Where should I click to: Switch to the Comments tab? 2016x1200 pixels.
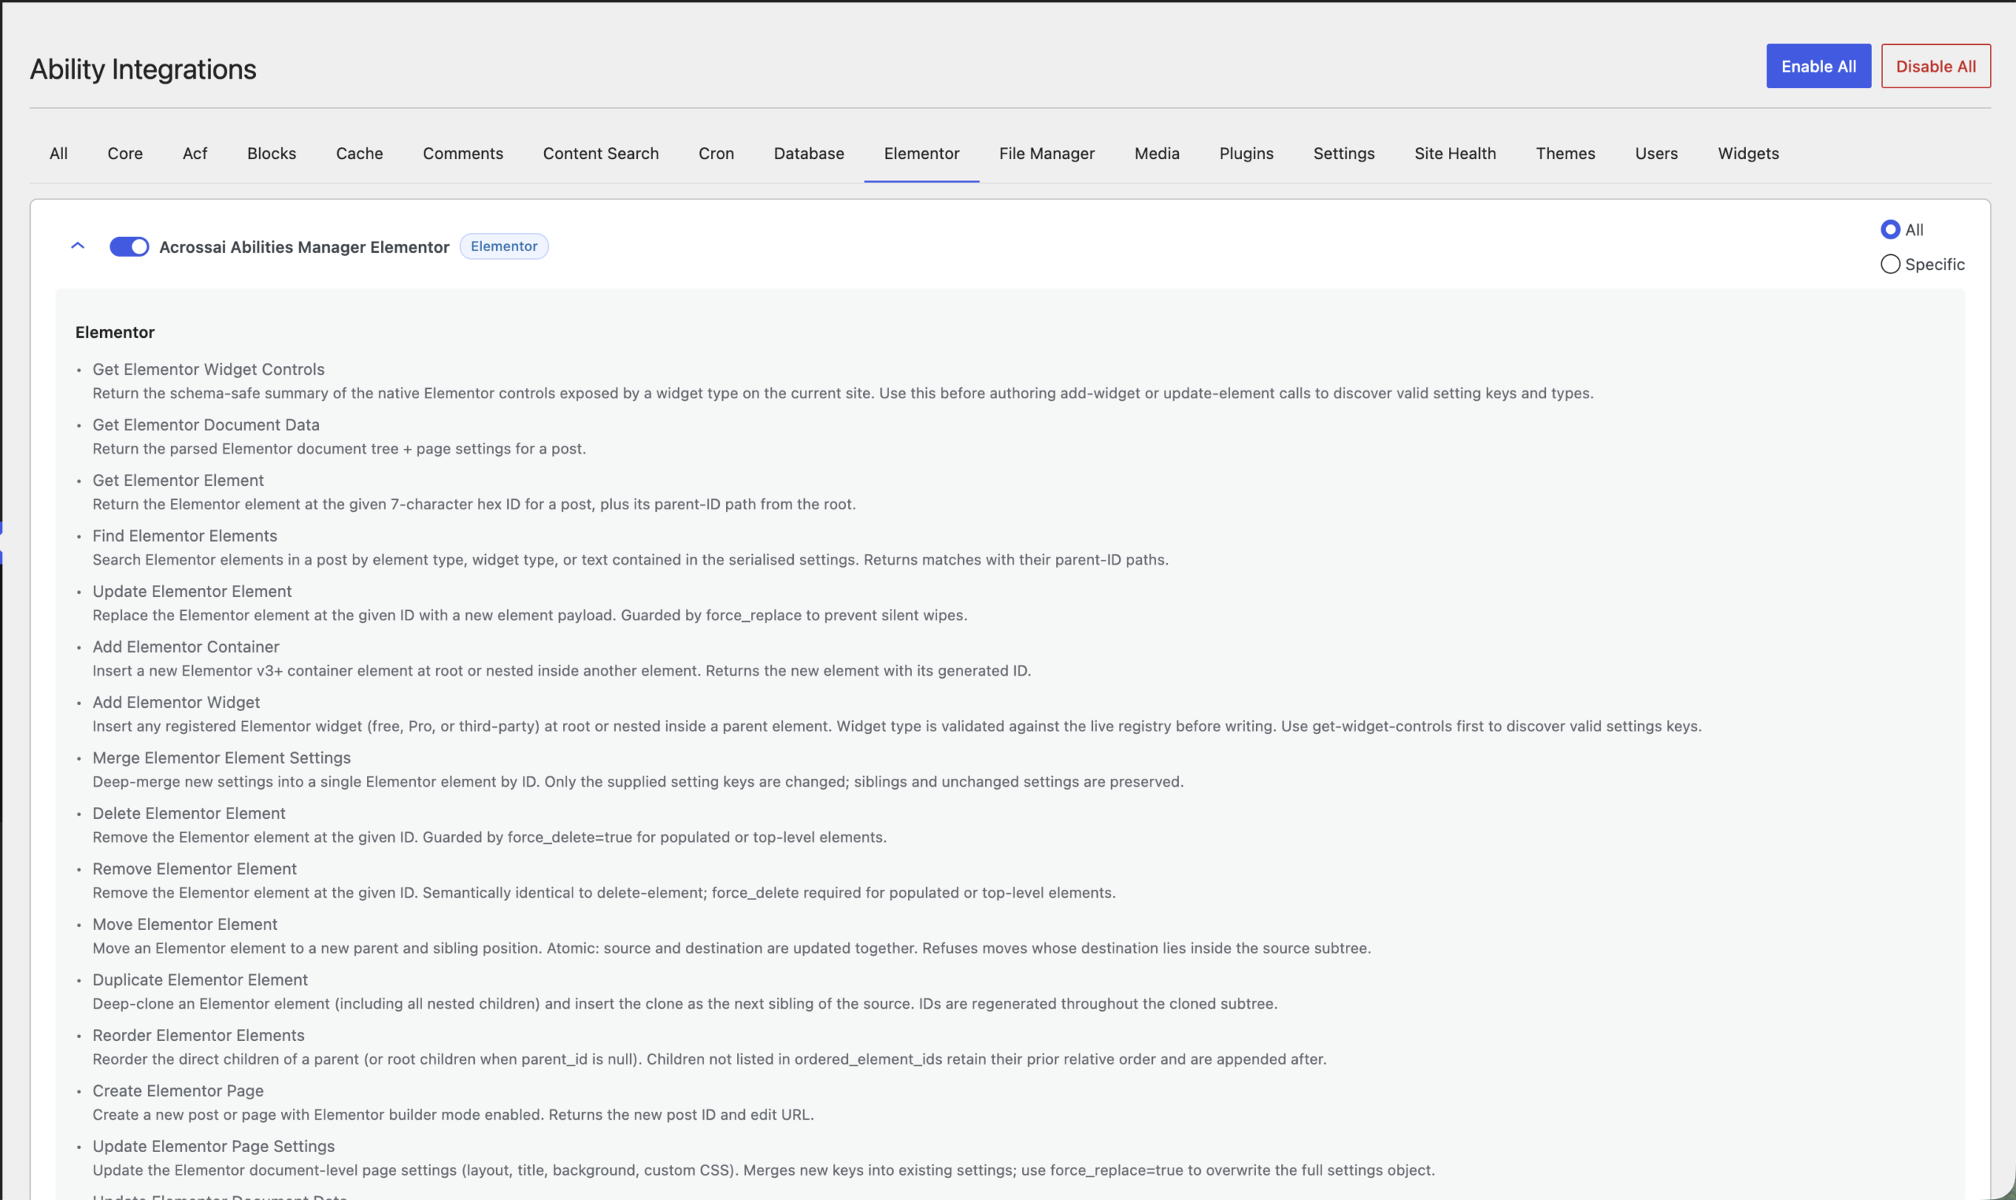[462, 154]
